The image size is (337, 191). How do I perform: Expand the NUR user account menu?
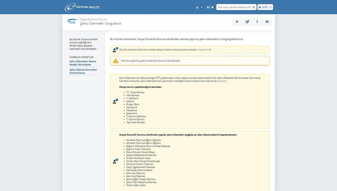pos(265,7)
